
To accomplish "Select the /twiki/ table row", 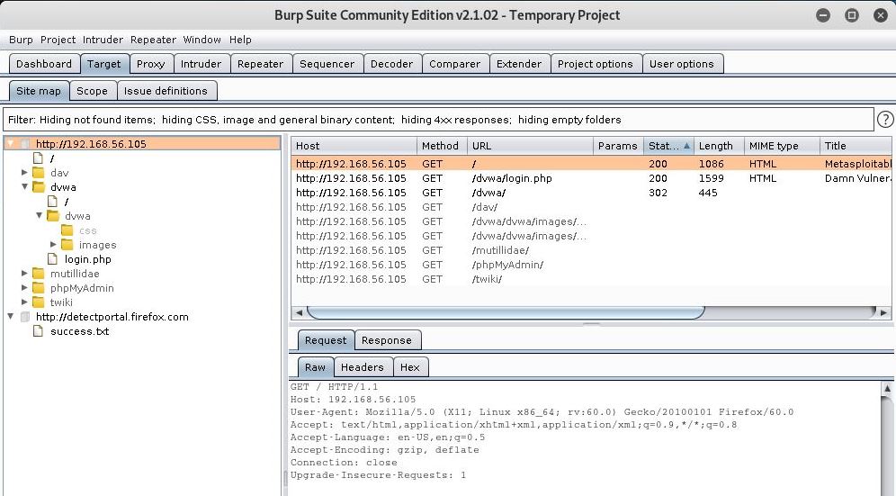I will (591, 279).
